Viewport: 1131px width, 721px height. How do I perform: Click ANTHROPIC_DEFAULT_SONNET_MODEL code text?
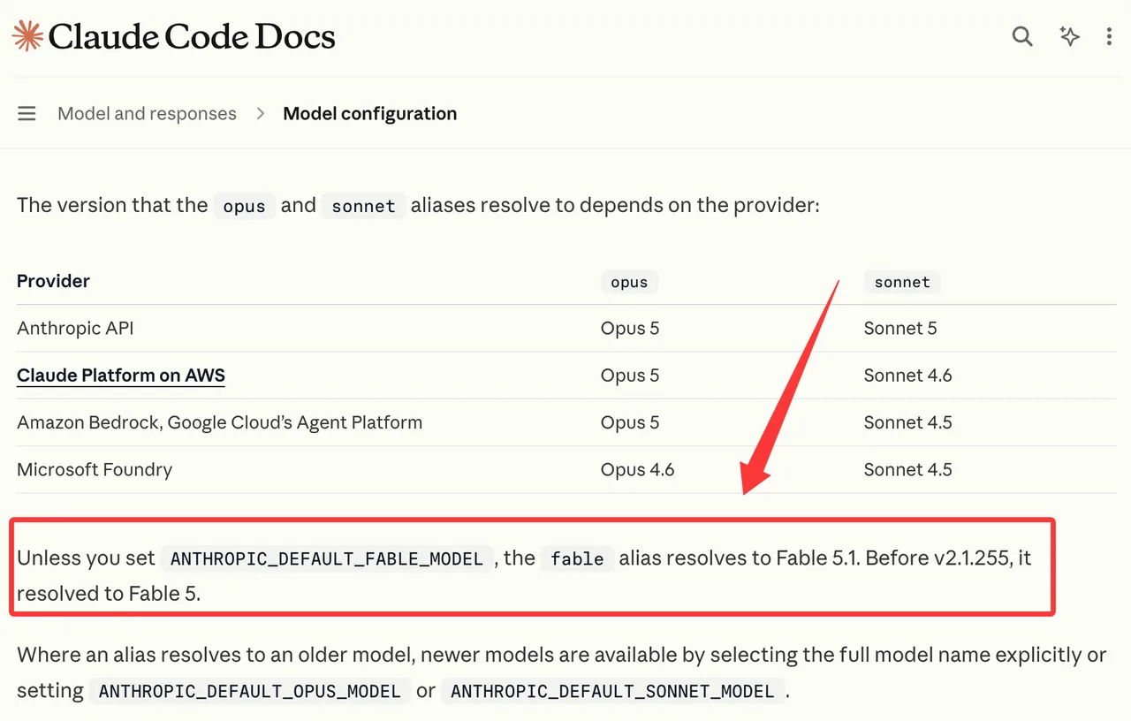coord(612,691)
